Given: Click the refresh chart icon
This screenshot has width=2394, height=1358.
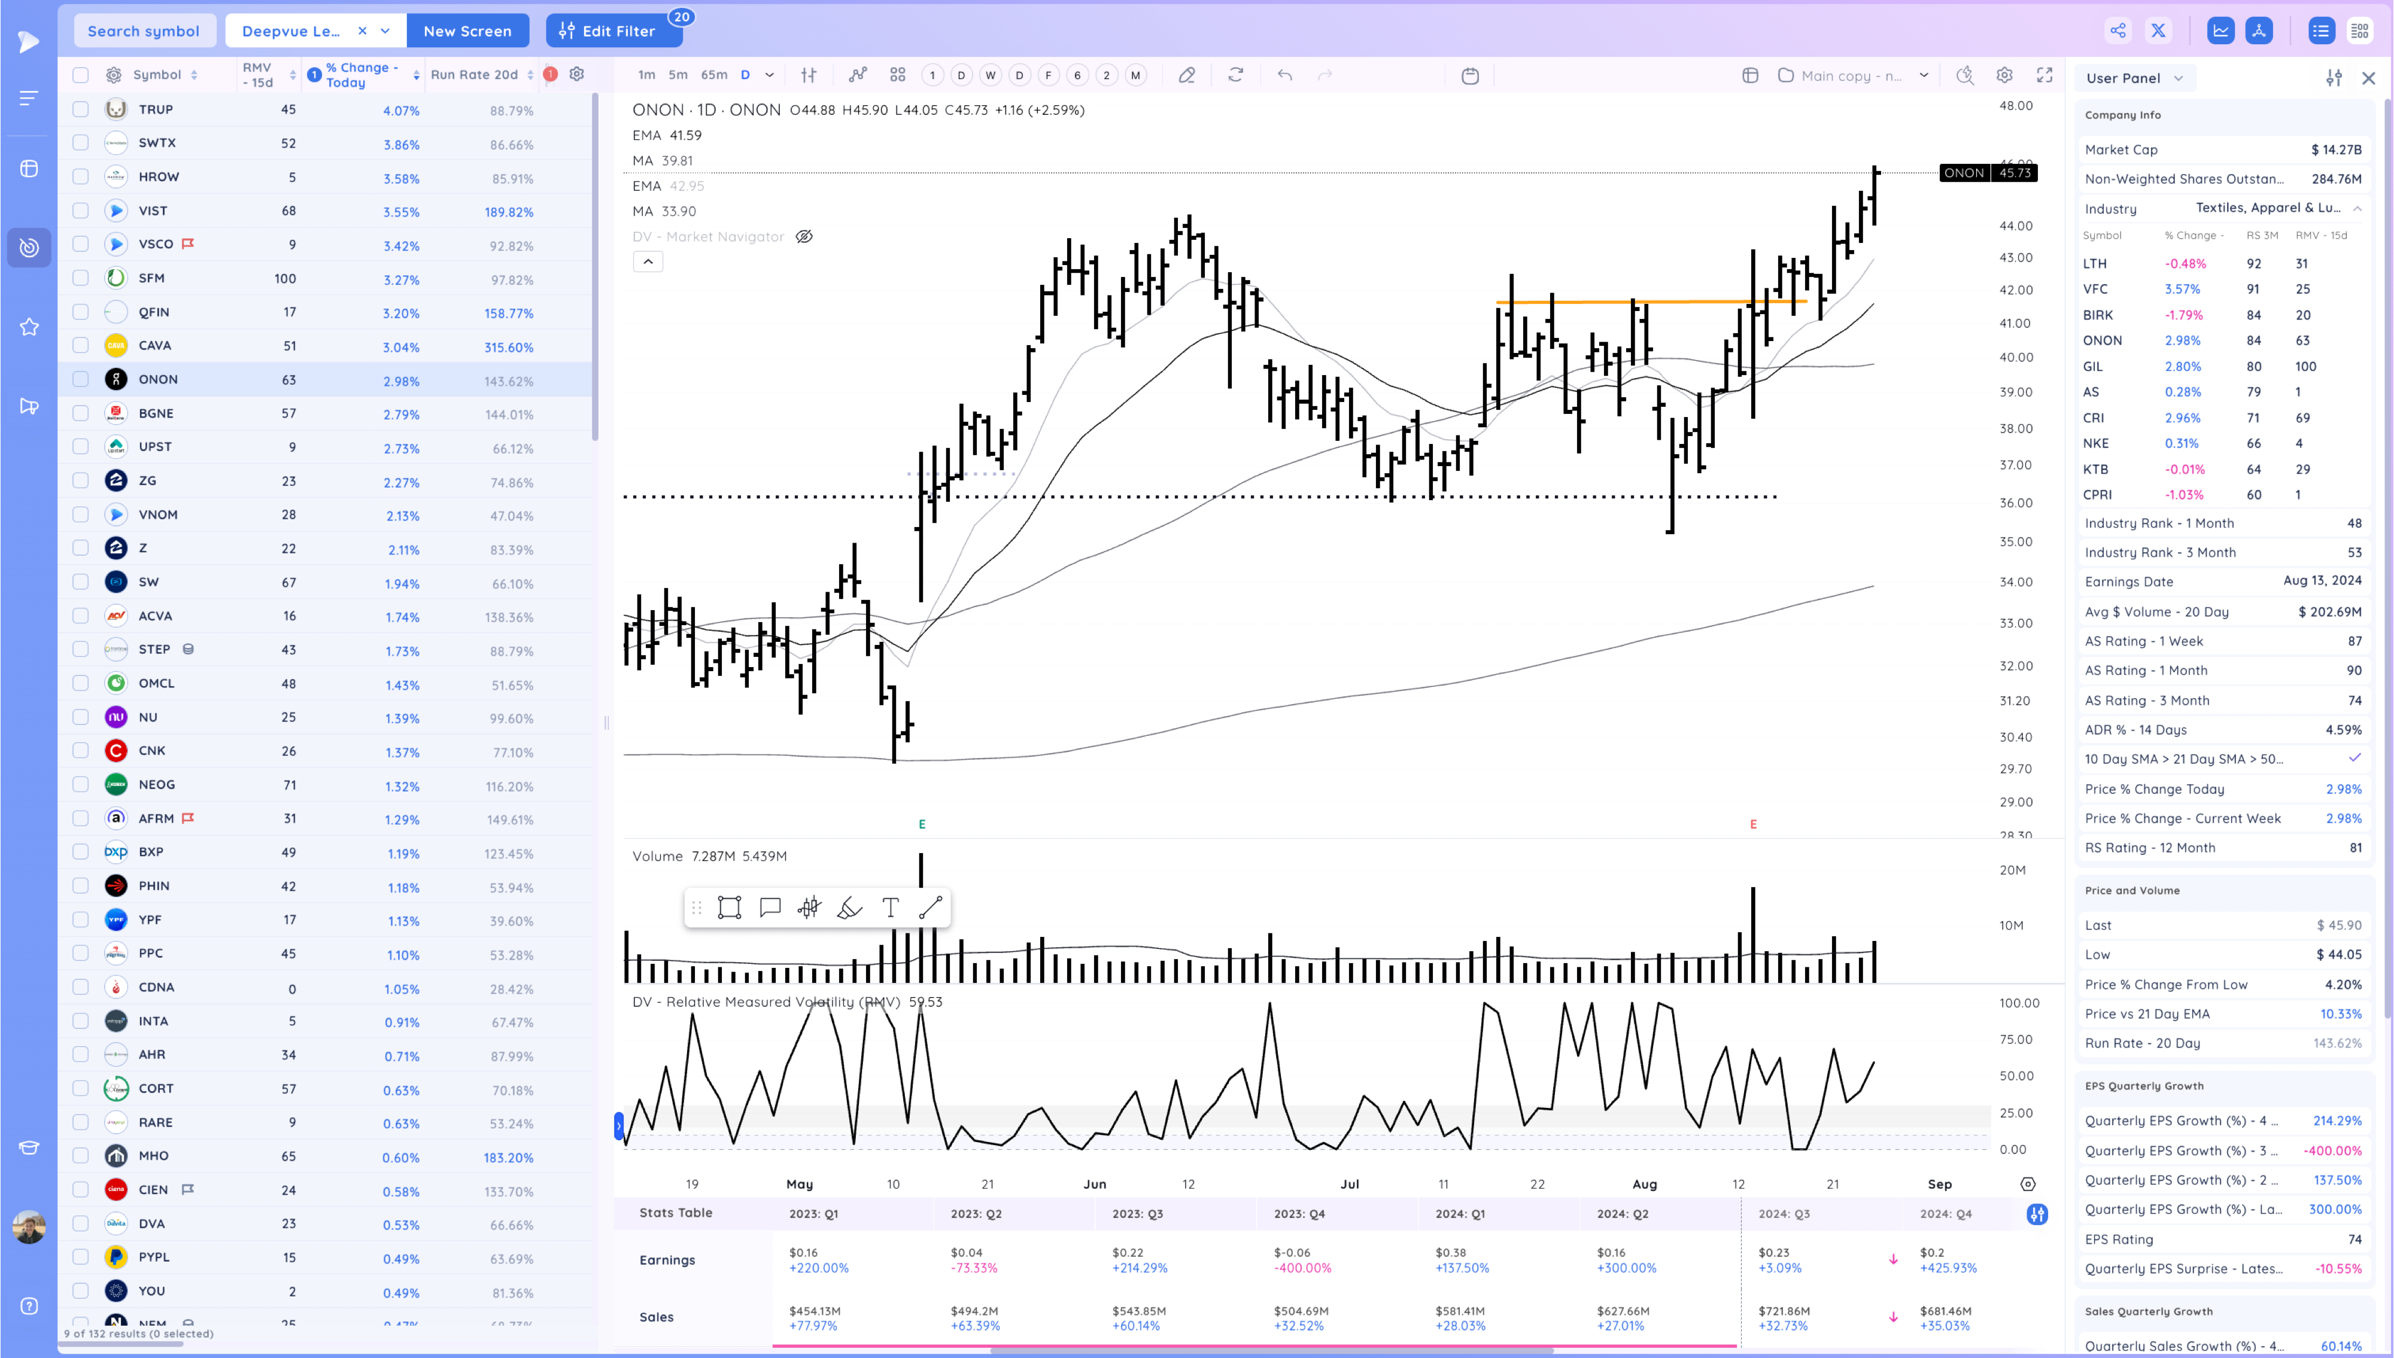Looking at the screenshot, I should [x=1235, y=75].
